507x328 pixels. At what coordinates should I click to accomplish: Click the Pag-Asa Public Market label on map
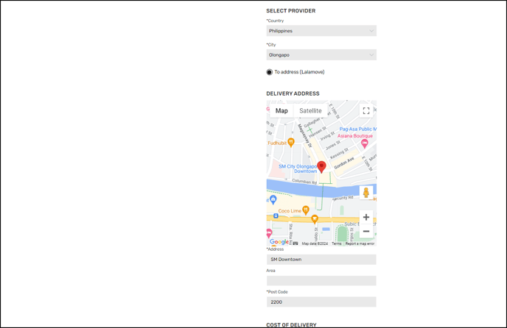point(357,129)
